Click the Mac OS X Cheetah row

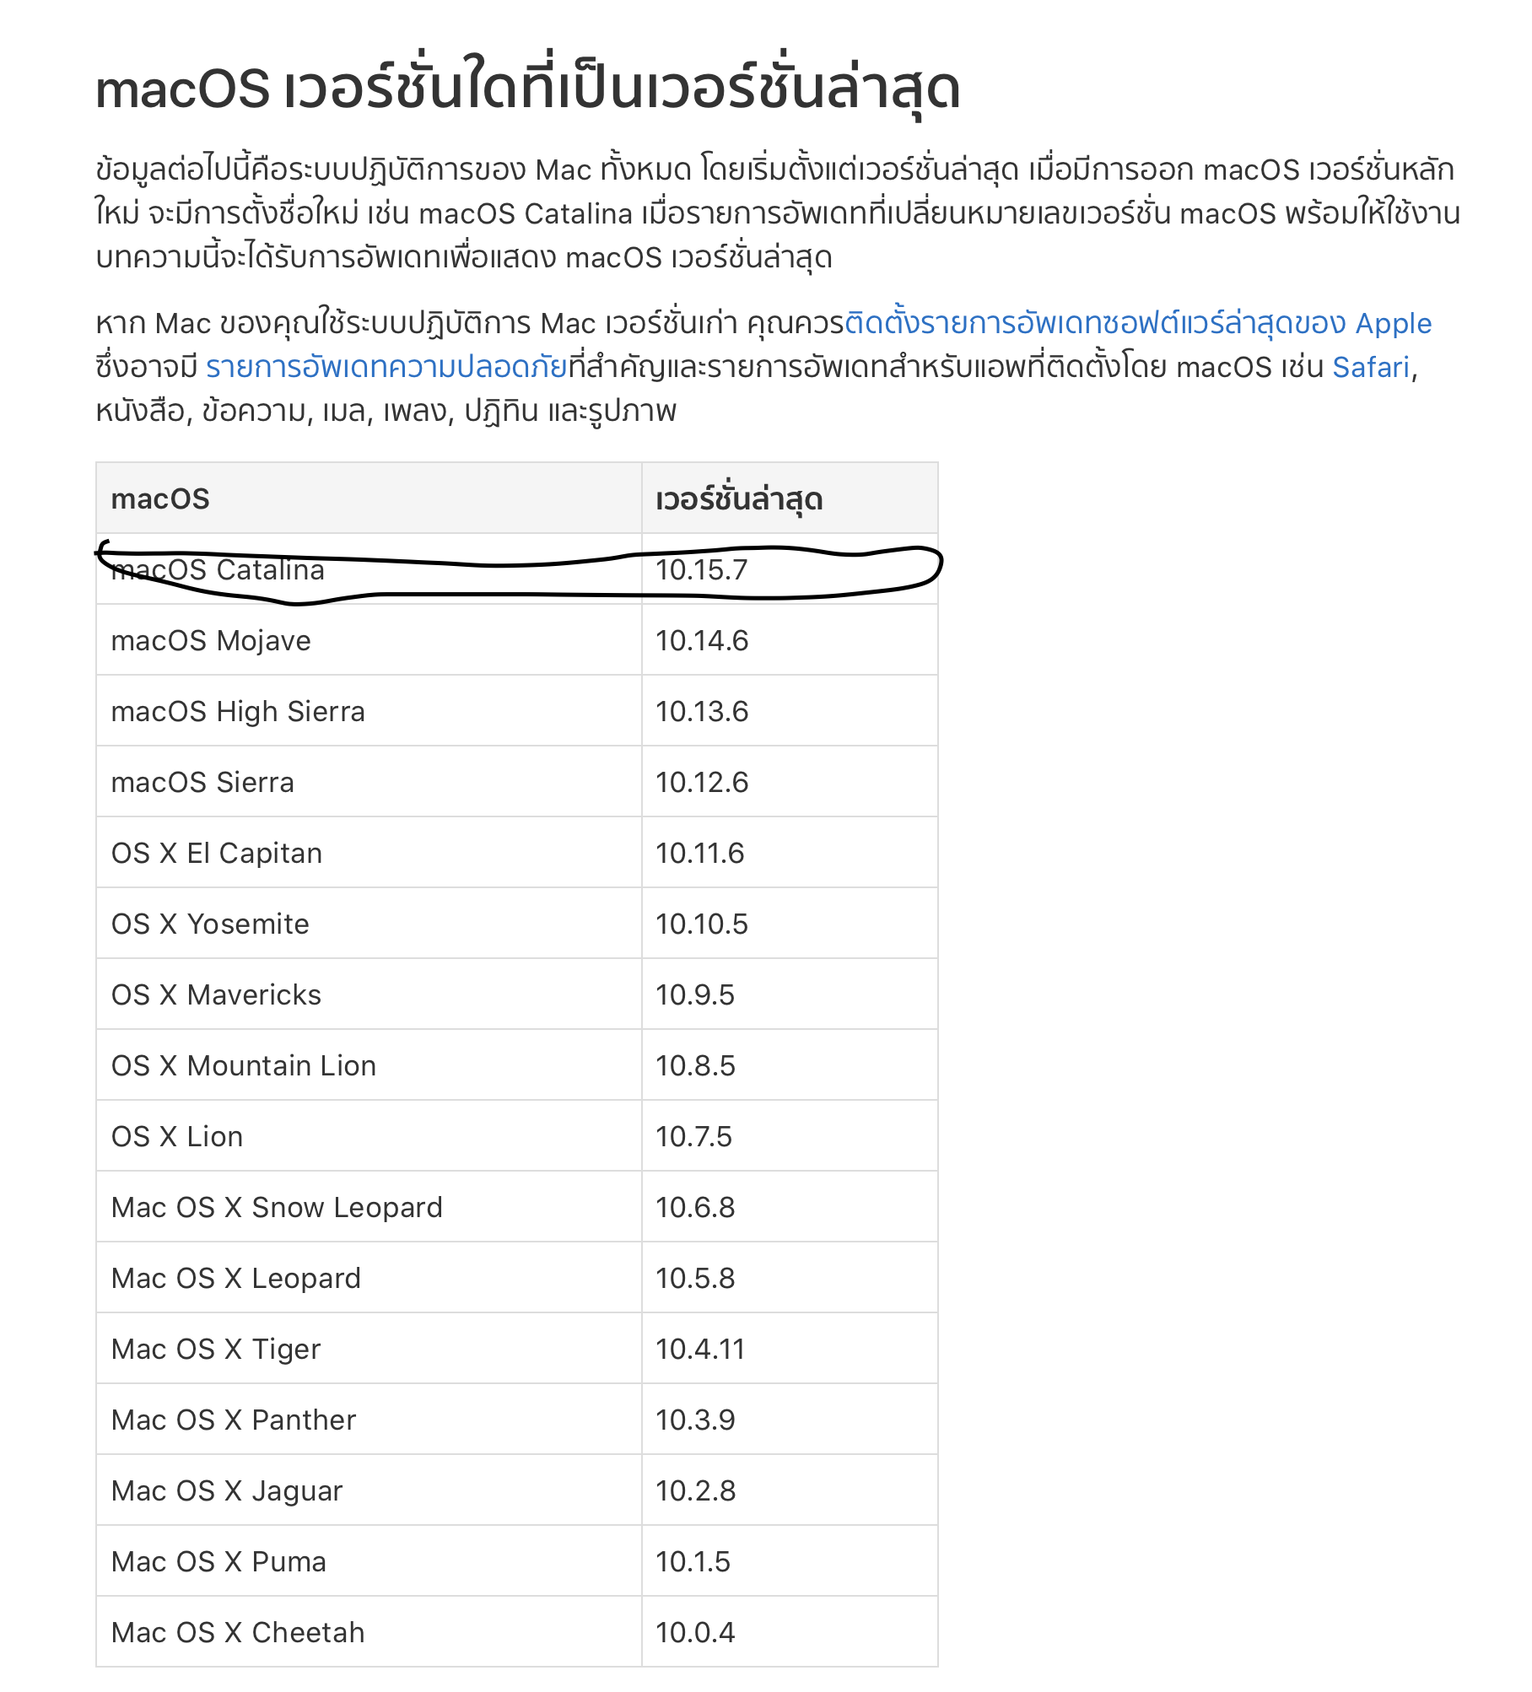tap(516, 1632)
